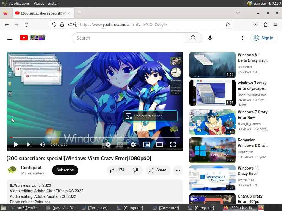Reload the current page
Viewport: 282px width, 211px height.
click(26, 24)
